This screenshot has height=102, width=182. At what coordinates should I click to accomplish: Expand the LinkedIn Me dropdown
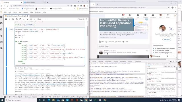160,16
